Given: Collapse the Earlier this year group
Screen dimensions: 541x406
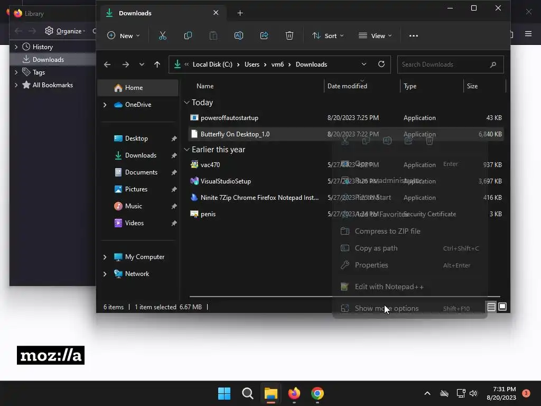Looking at the screenshot, I should point(186,150).
